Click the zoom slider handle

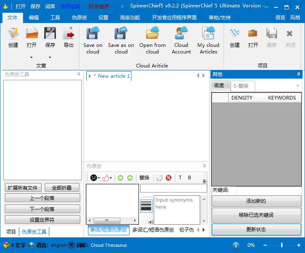click(282, 245)
